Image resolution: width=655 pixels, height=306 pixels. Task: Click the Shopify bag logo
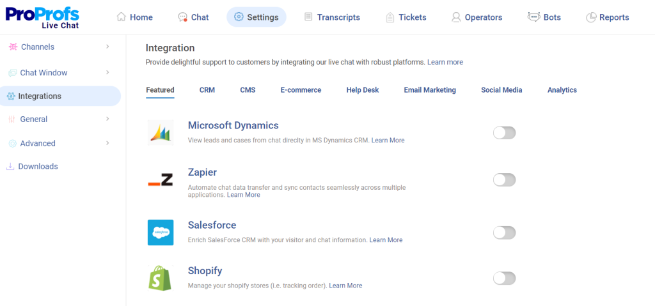pos(161,278)
